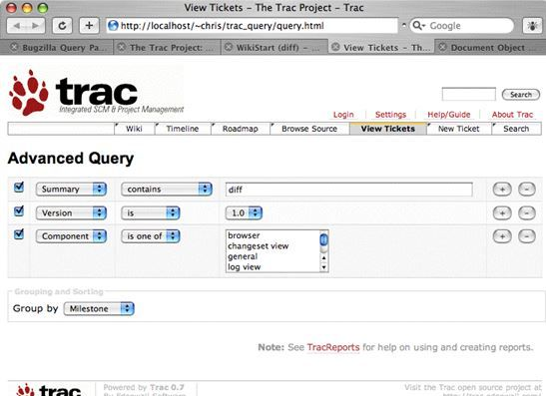Go back with the browser back arrow
This screenshot has height=396, width=546.
pos(16,26)
